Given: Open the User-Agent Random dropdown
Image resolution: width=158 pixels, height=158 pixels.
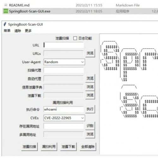Looking at the screenshot, I should [64, 62].
